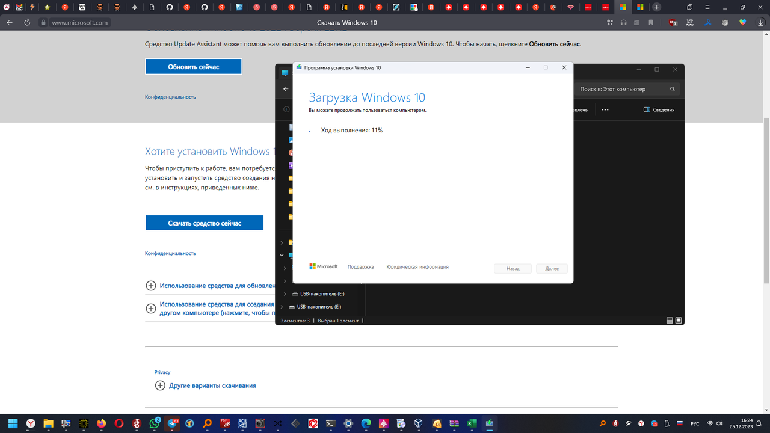Screen dimensions: 770x433
Task: Open the Privacy link on page
Action: point(162,372)
